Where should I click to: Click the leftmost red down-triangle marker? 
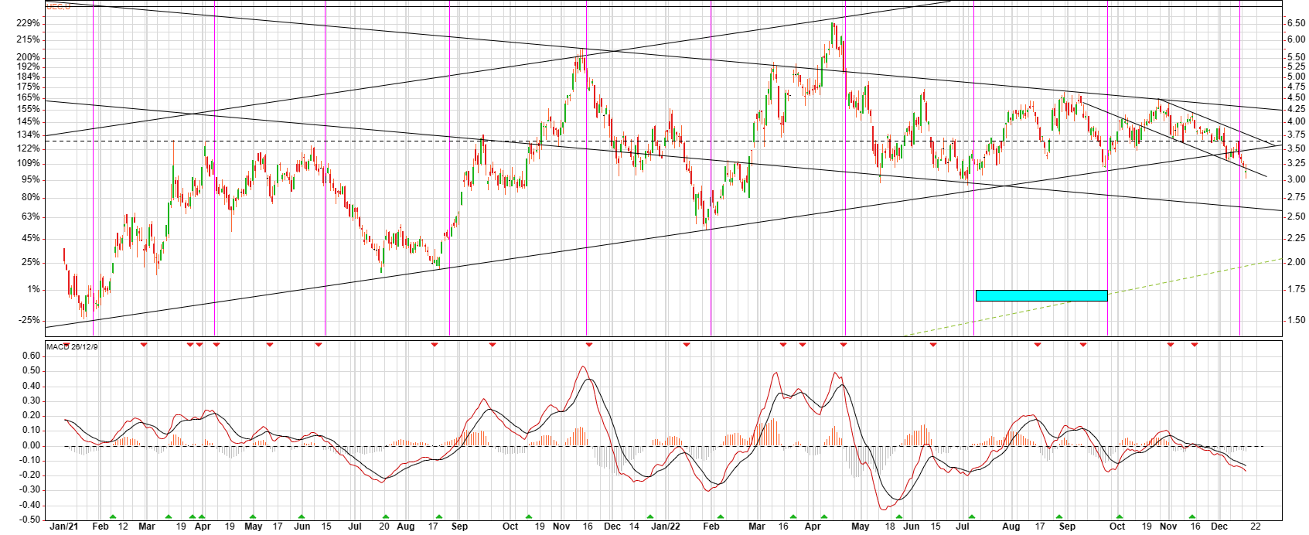coord(66,344)
